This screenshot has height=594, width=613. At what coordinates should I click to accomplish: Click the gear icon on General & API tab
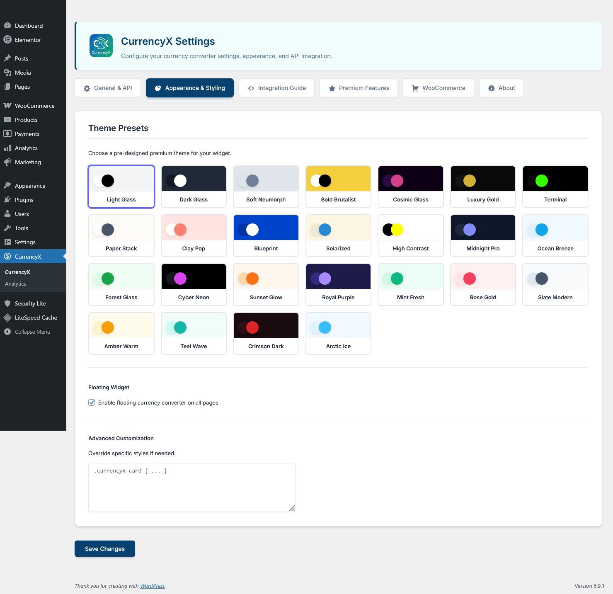pyautogui.click(x=87, y=88)
